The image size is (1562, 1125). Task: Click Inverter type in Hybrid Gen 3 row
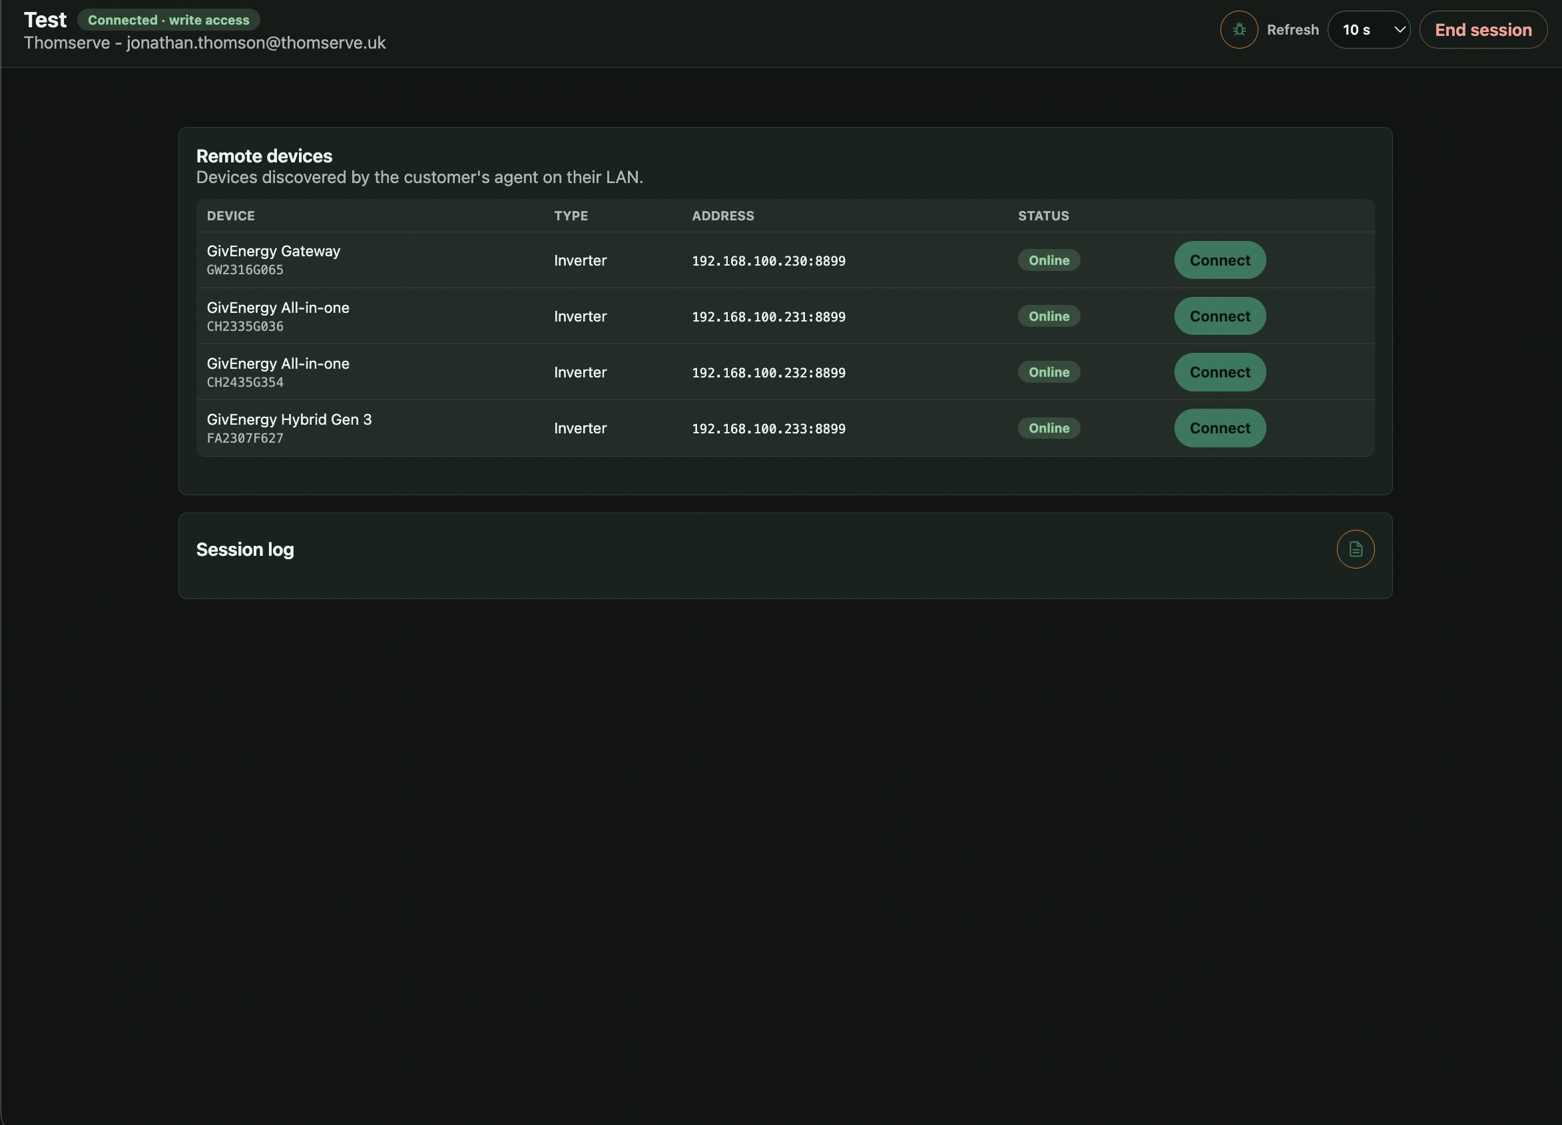pos(581,428)
